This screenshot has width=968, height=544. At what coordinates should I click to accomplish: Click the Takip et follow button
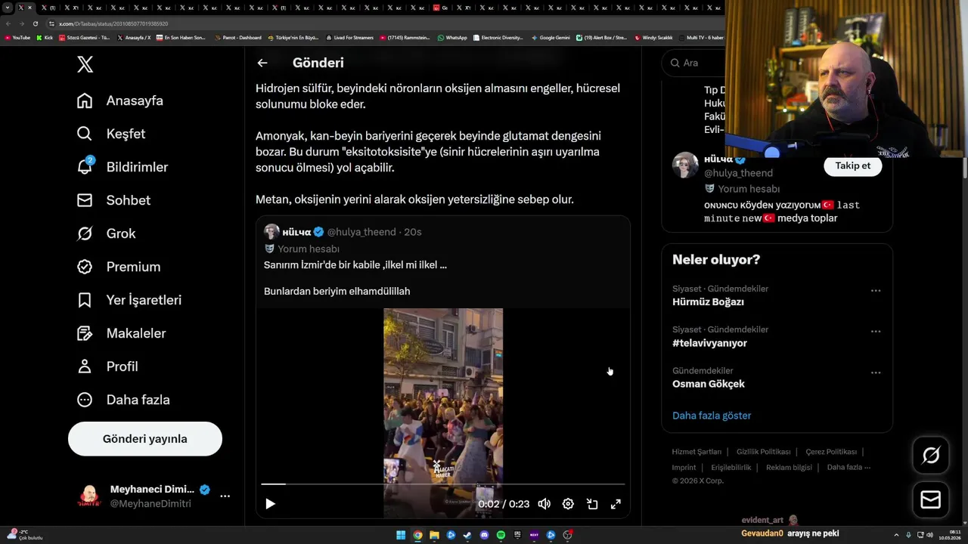click(x=852, y=165)
